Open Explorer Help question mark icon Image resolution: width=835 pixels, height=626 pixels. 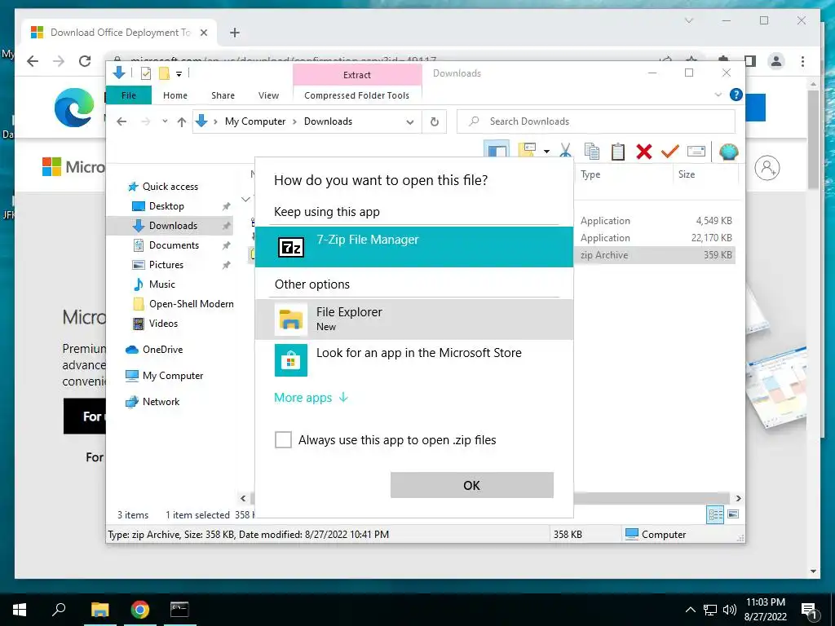click(736, 95)
